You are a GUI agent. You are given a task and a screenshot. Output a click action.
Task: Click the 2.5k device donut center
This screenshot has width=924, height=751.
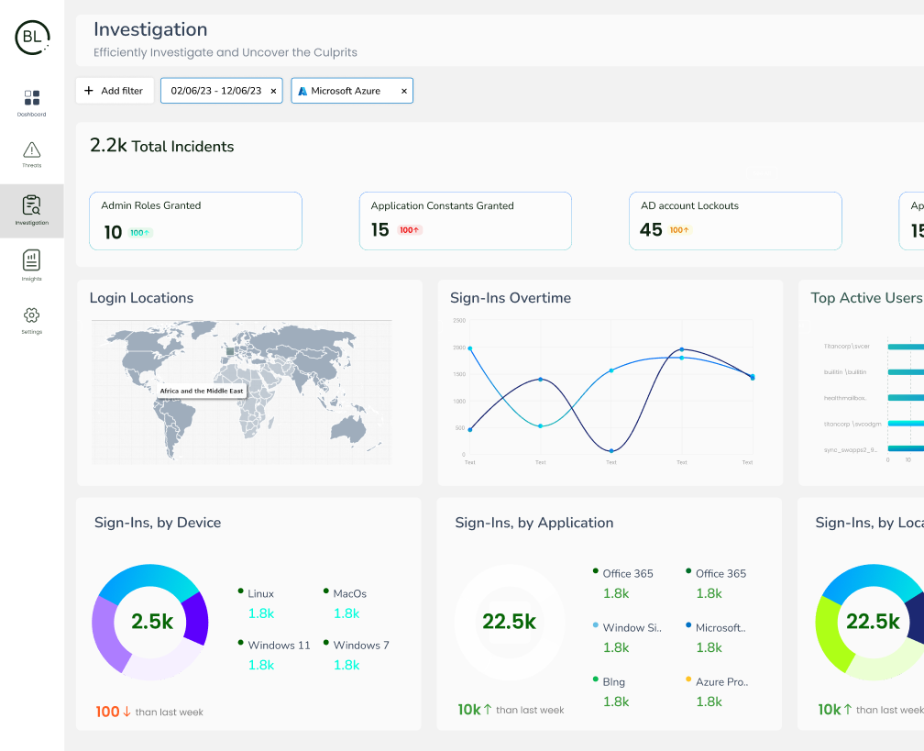click(152, 622)
